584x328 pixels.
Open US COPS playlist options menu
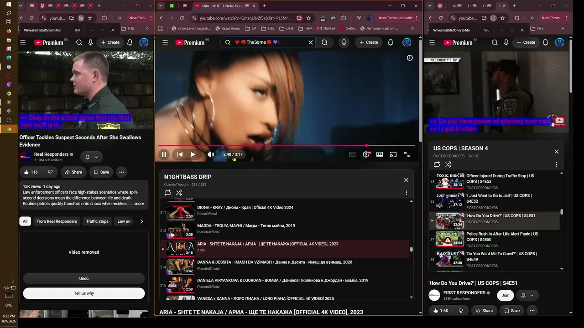click(x=556, y=164)
